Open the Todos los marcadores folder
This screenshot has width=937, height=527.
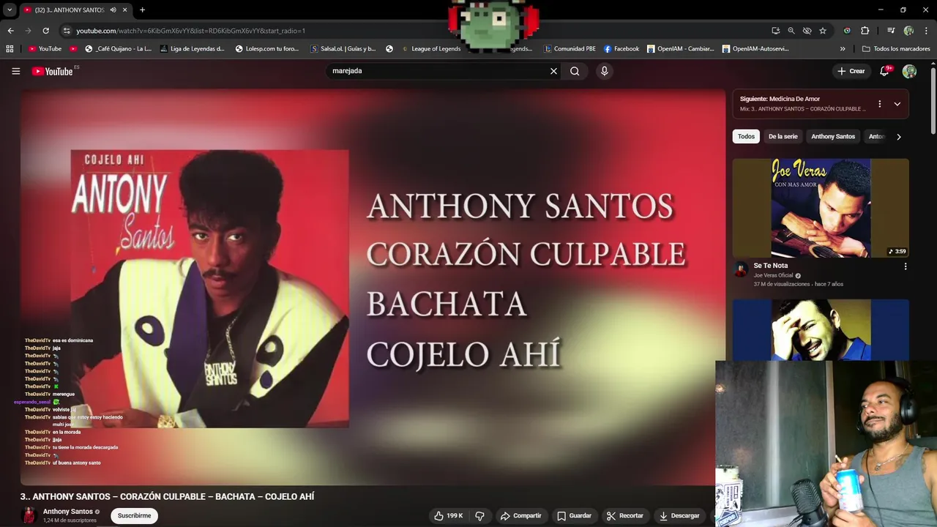coord(896,49)
